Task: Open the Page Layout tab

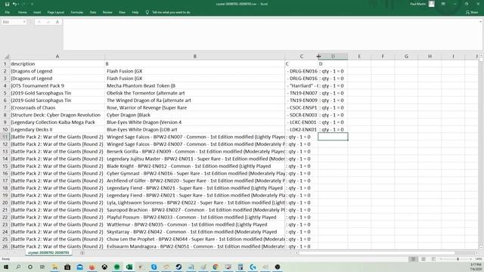Action: point(55,12)
